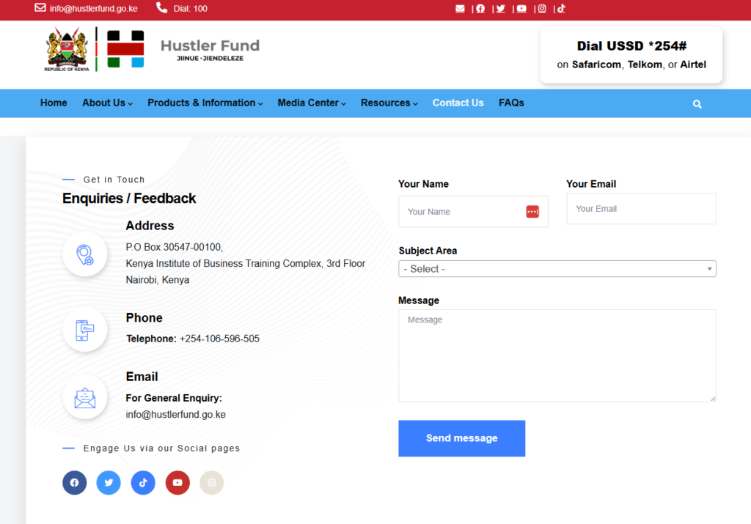Open the round YouTube button under Social pages
This screenshot has height=524, width=751.
[x=177, y=482]
